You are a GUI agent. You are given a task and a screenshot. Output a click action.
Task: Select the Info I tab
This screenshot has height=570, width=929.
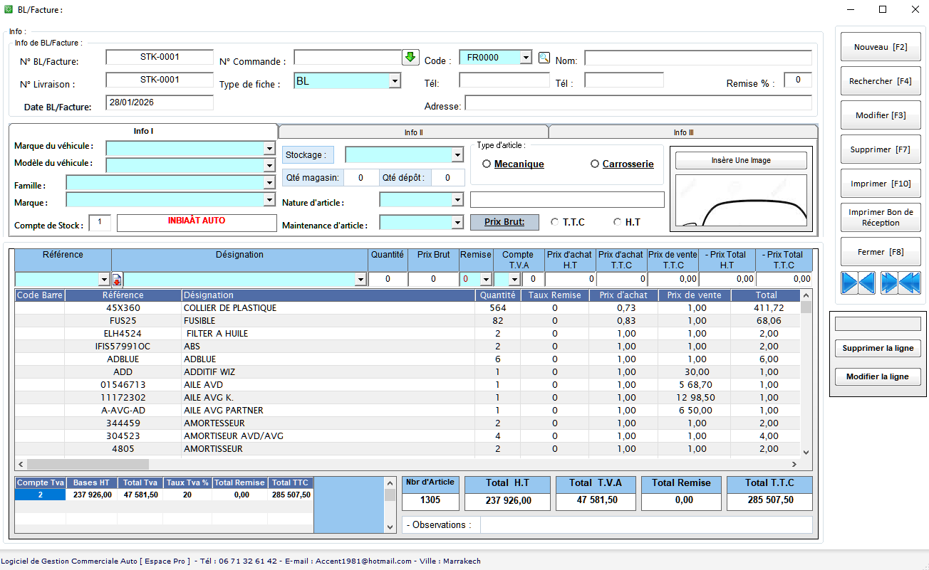click(143, 131)
